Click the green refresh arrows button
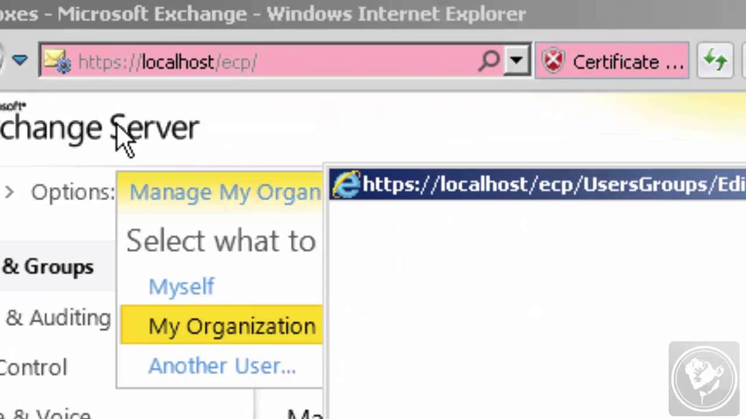This screenshot has height=419, width=746. click(715, 61)
